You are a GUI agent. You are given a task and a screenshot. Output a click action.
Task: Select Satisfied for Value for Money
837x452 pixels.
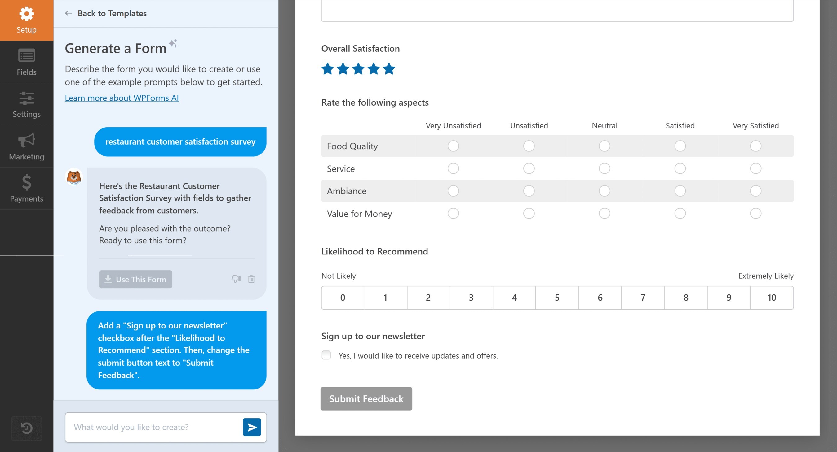click(680, 214)
